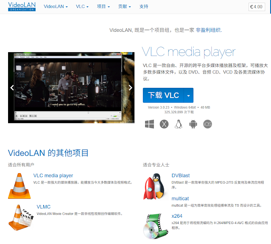Viewport: 271px width, 244px height.
Task: Expand the download options arrow
Action: click(x=188, y=95)
